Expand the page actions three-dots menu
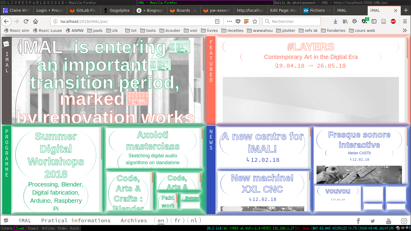 coord(229,21)
